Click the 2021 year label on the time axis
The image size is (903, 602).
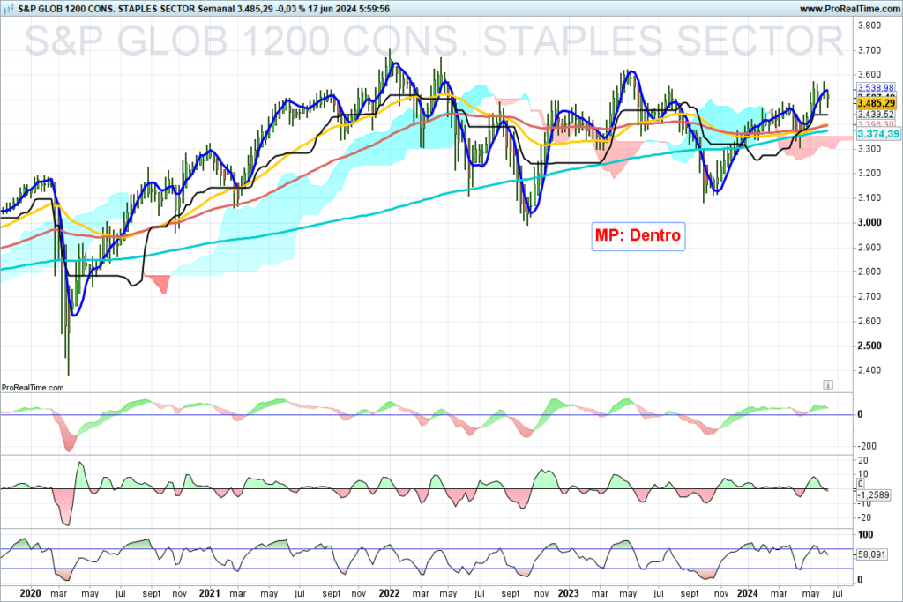click(x=209, y=593)
